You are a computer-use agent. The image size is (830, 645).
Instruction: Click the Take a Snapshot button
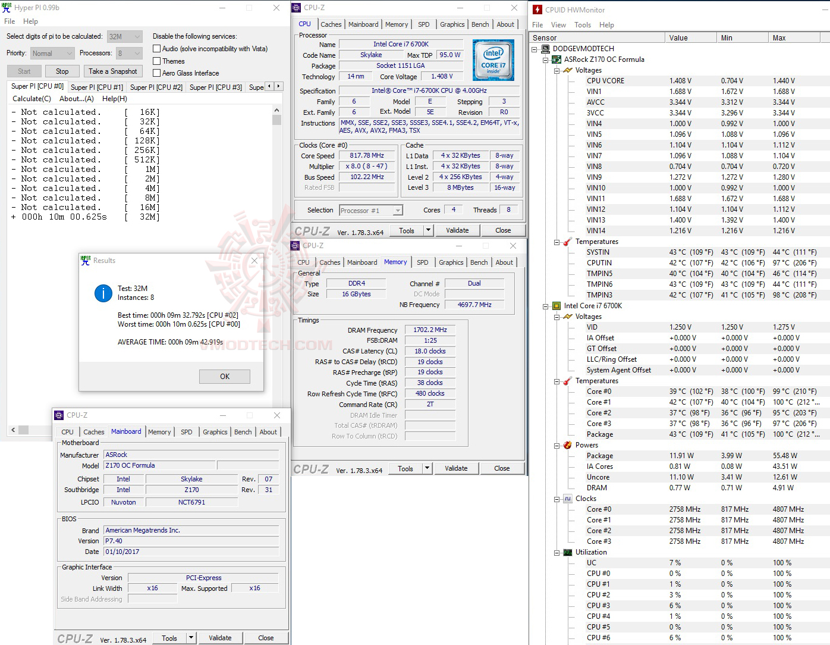tap(113, 71)
